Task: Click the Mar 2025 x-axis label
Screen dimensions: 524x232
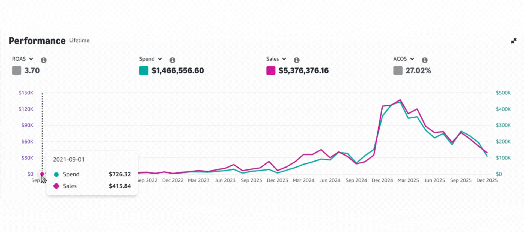Action: 408,180
